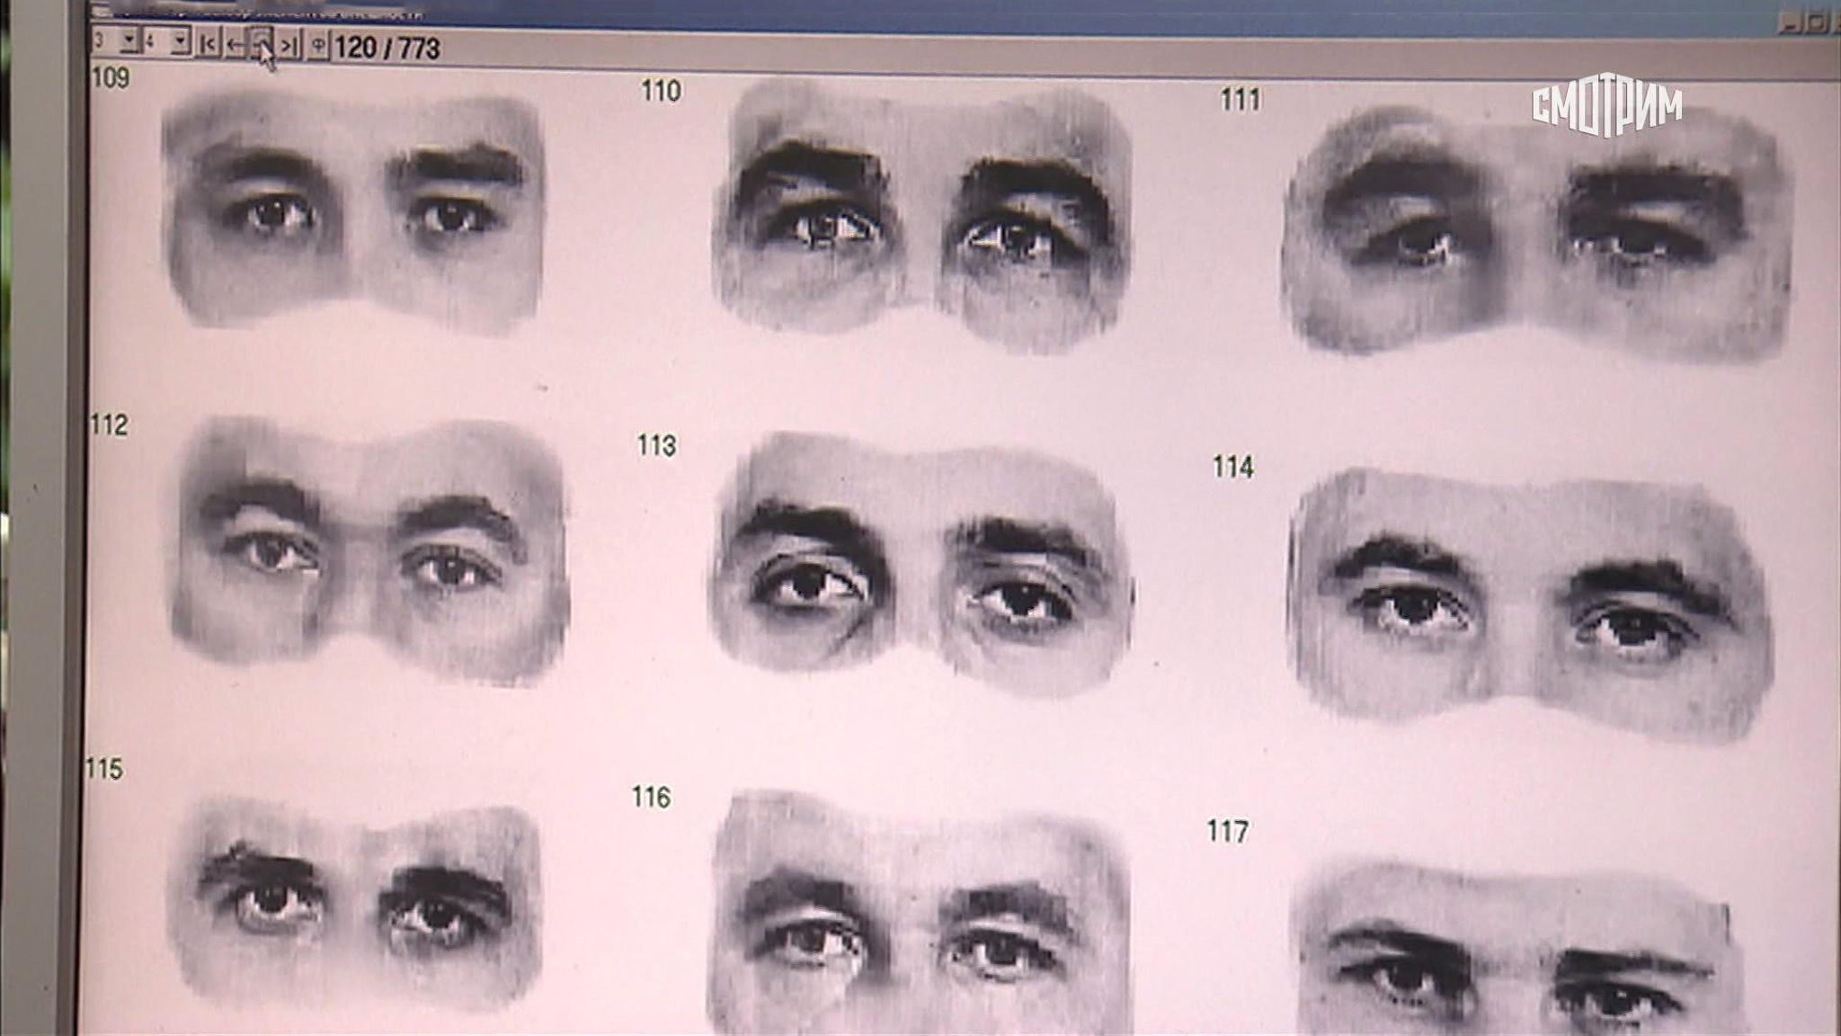Click the number label 117
This screenshot has height=1036, width=1841.
tap(1227, 832)
